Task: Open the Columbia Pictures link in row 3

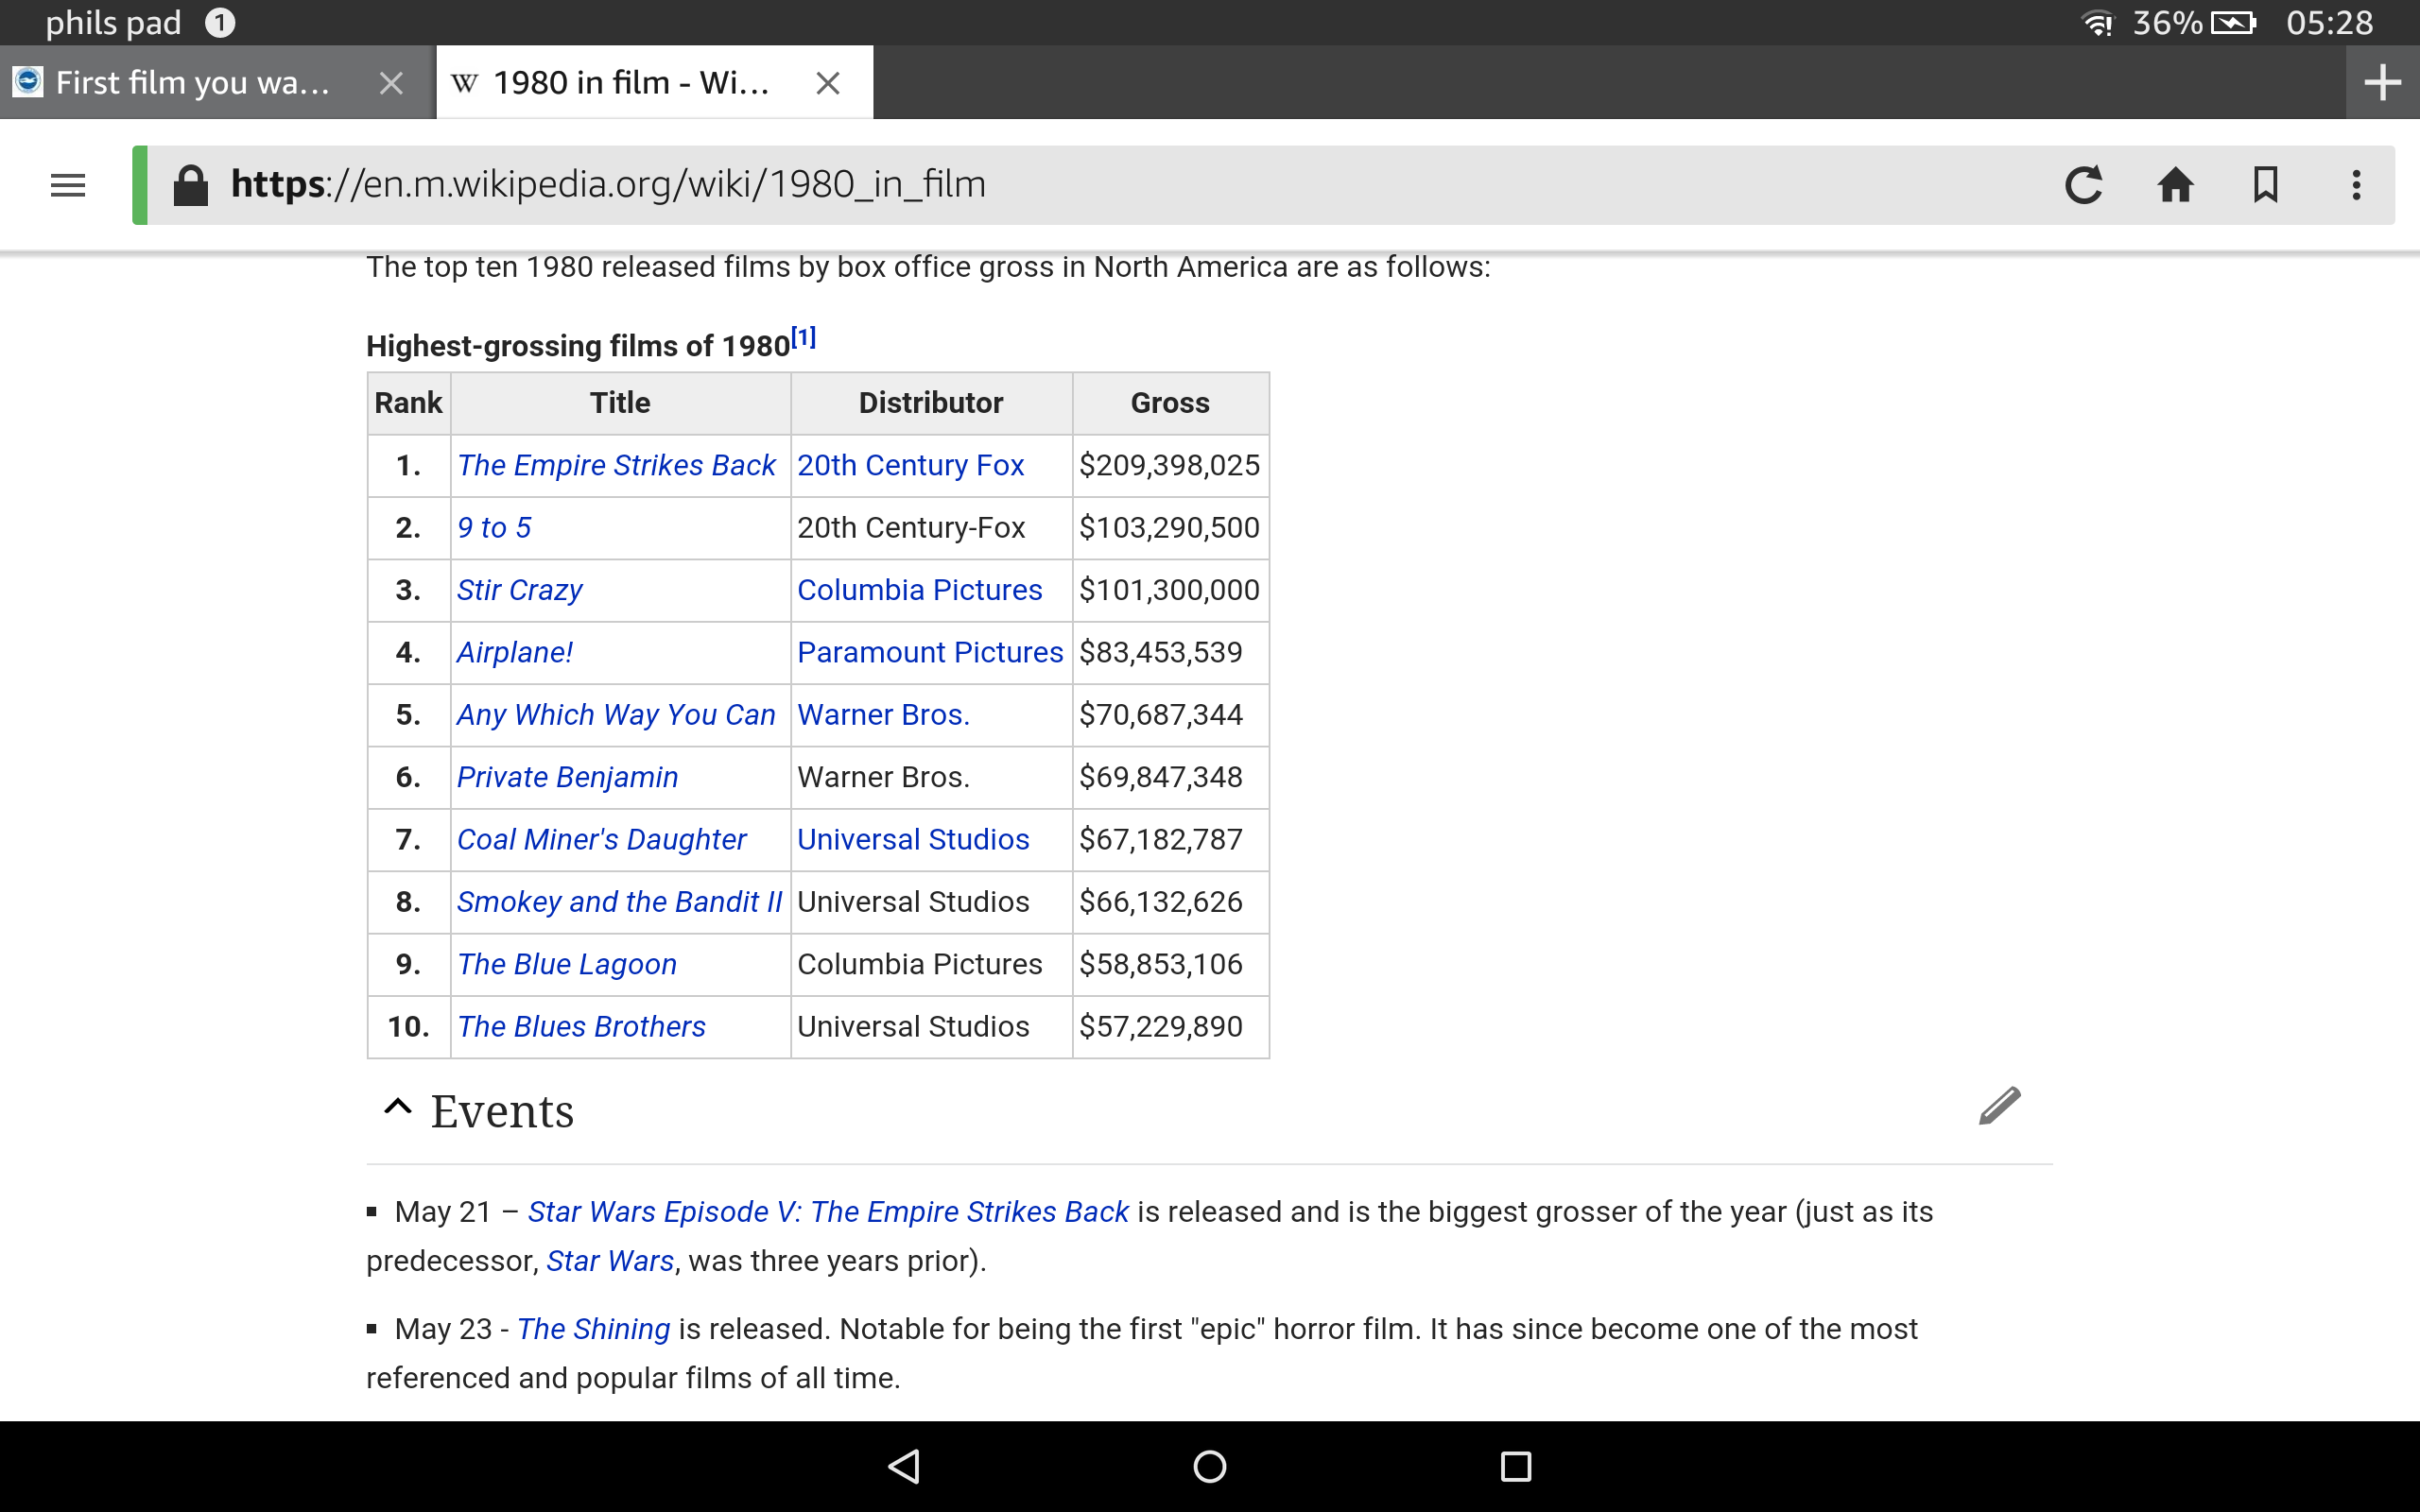Action: (919, 590)
